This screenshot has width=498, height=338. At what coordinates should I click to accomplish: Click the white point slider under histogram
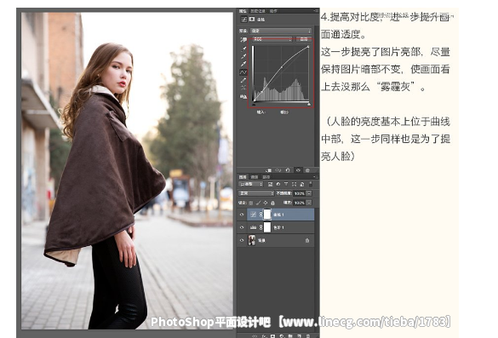tap(309, 104)
